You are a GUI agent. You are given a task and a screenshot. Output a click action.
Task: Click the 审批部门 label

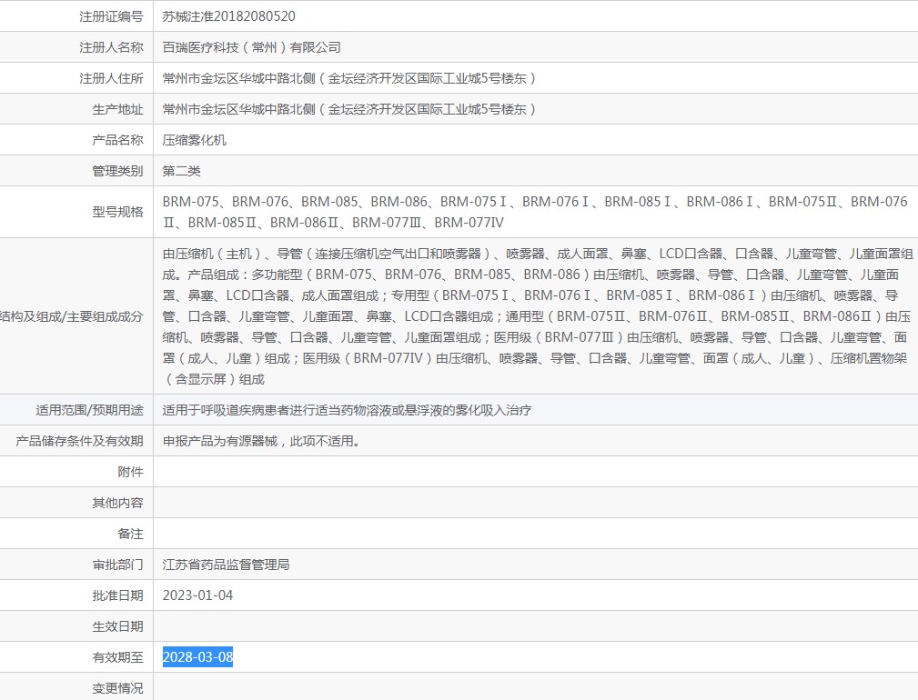(x=117, y=565)
